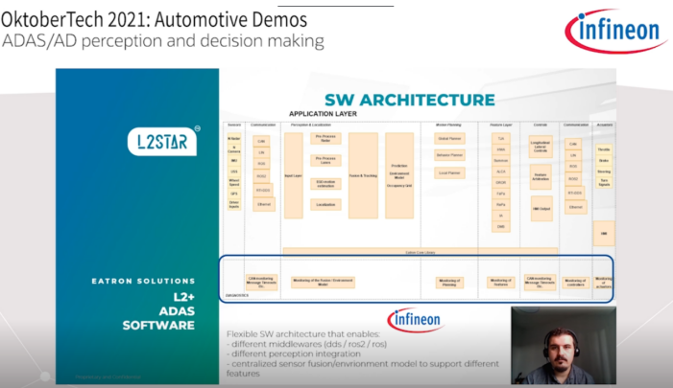Screen dimensions: 673x388
Task: Select the 'Flexible SW architecture that enables:' line
Action: point(303,334)
